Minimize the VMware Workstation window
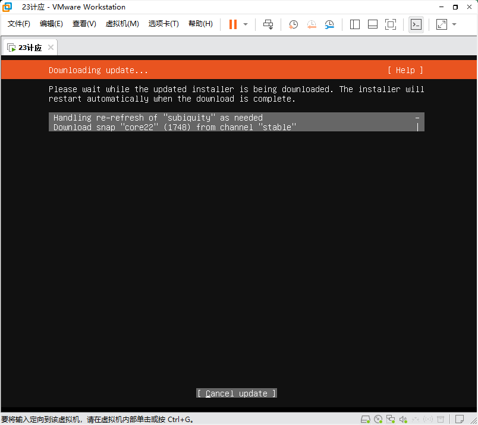478x425 pixels. click(x=441, y=7)
